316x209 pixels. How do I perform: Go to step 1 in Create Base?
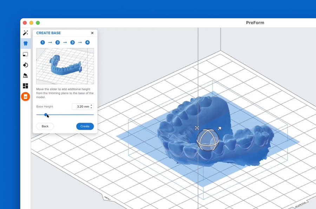[x=42, y=42]
